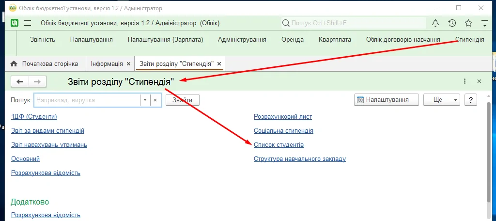Open the main menu hamburger icon

(28, 23)
